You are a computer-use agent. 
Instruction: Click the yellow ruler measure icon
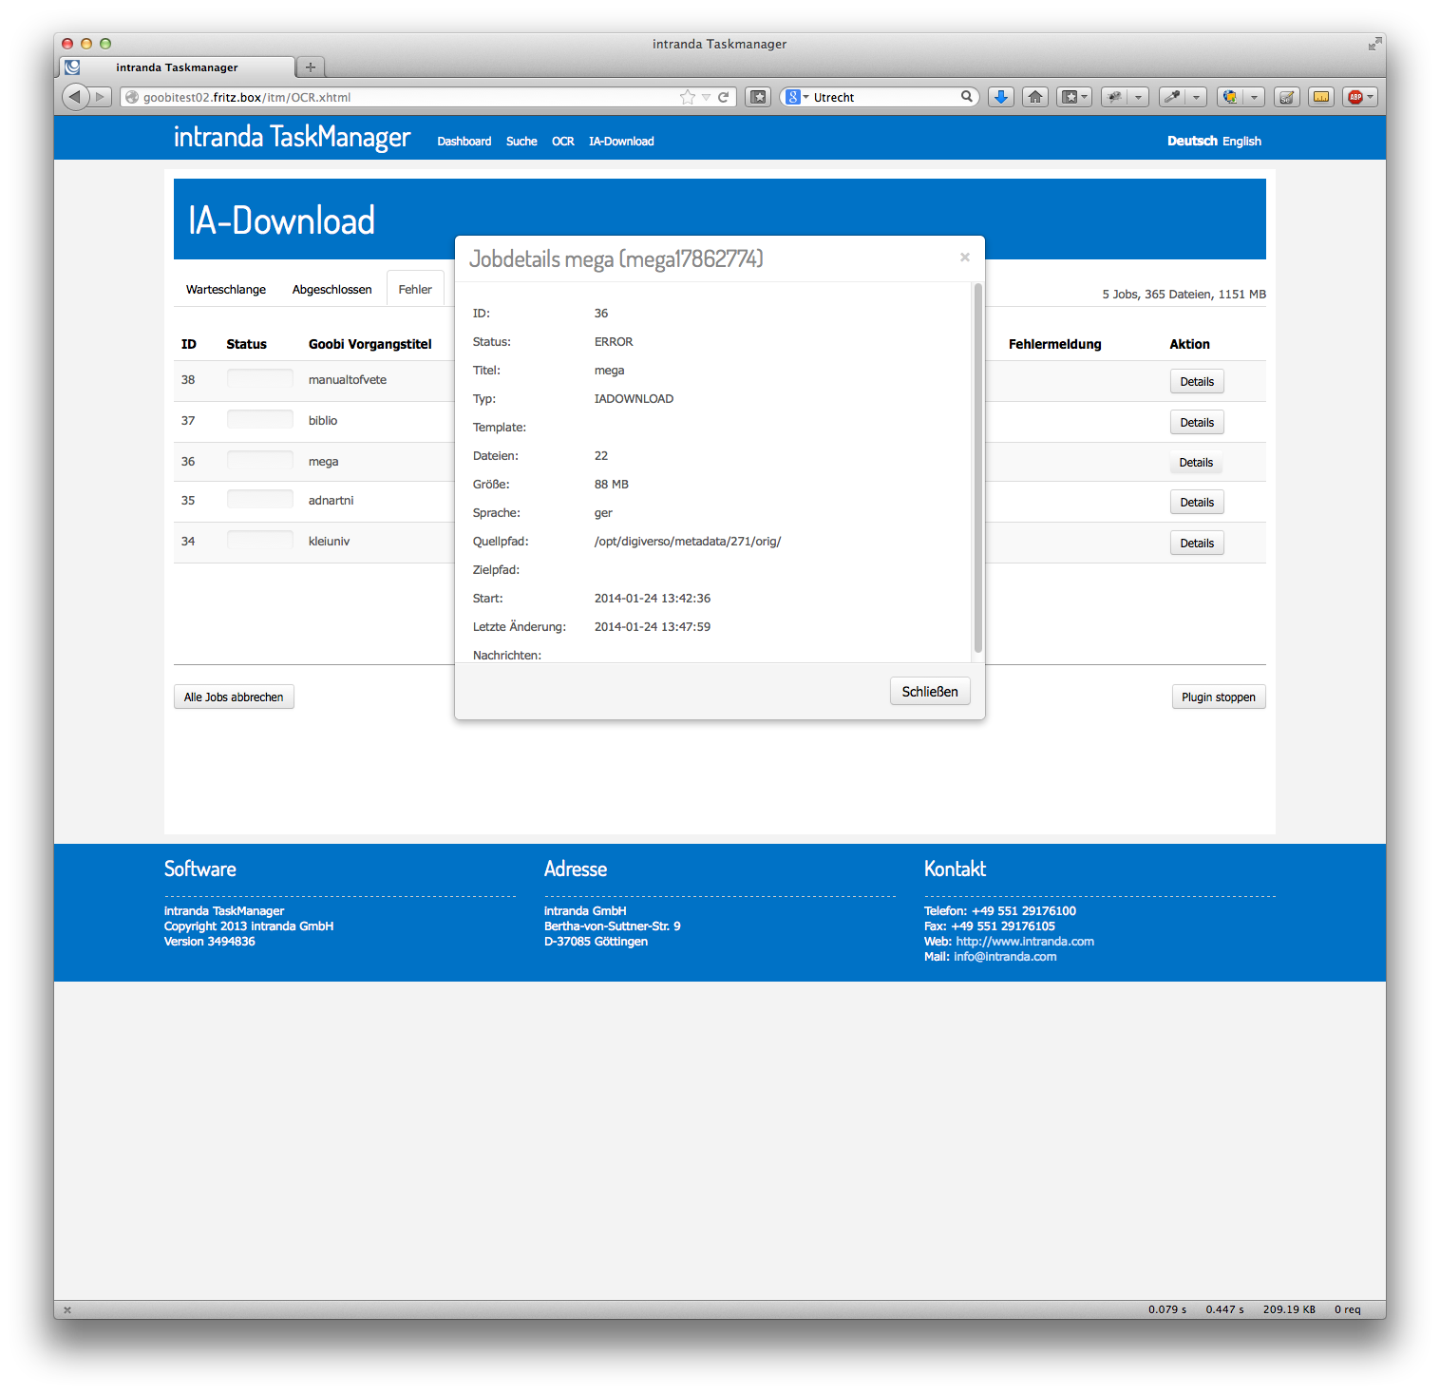(x=1321, y=97)
